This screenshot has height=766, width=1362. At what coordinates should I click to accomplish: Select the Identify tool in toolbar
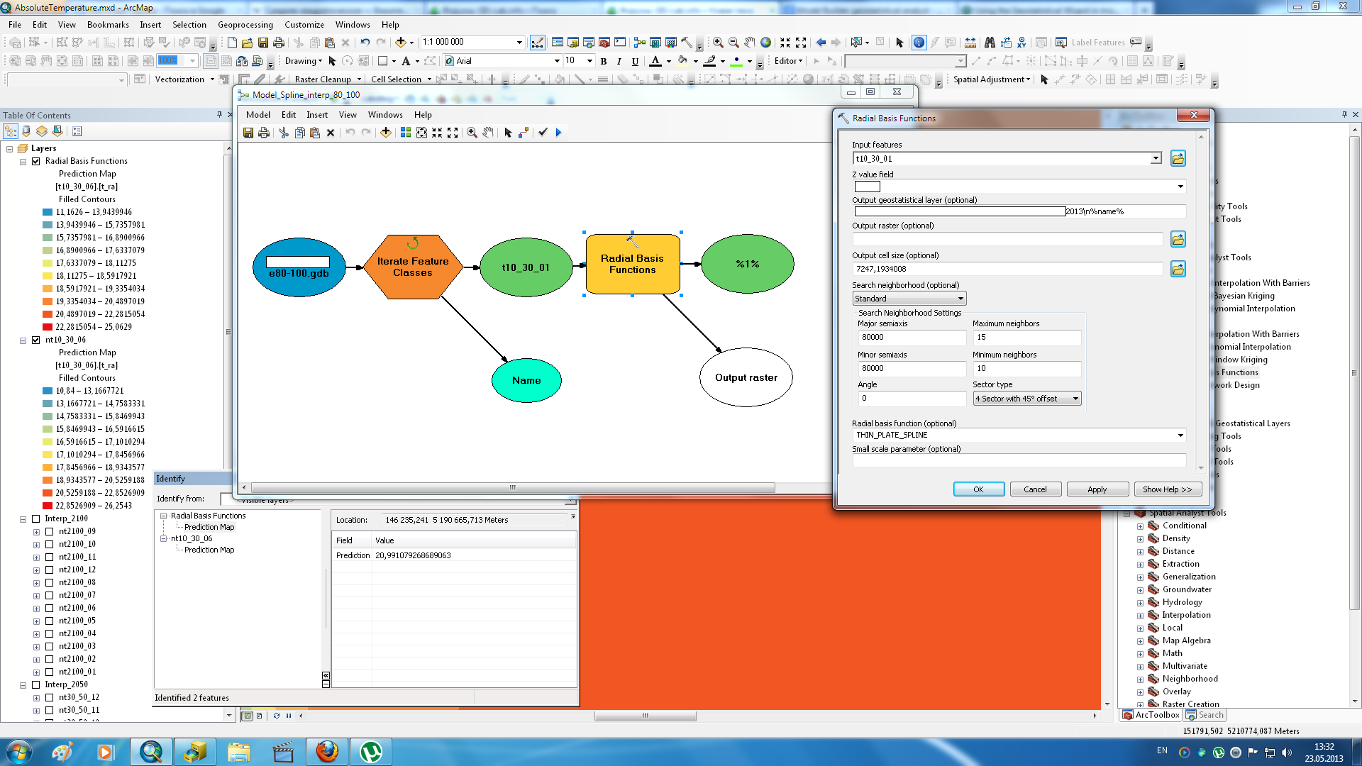(x=919, y=43)
